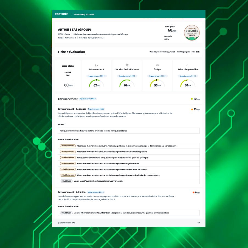248x248 pixels.
Task: Click the Achats Responsables chain-link icon
Action: [x=188, y=65]
